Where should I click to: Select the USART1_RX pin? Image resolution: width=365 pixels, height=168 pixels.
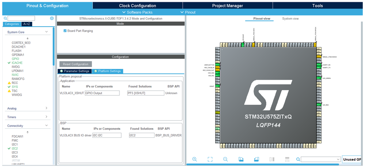point(319,65)
